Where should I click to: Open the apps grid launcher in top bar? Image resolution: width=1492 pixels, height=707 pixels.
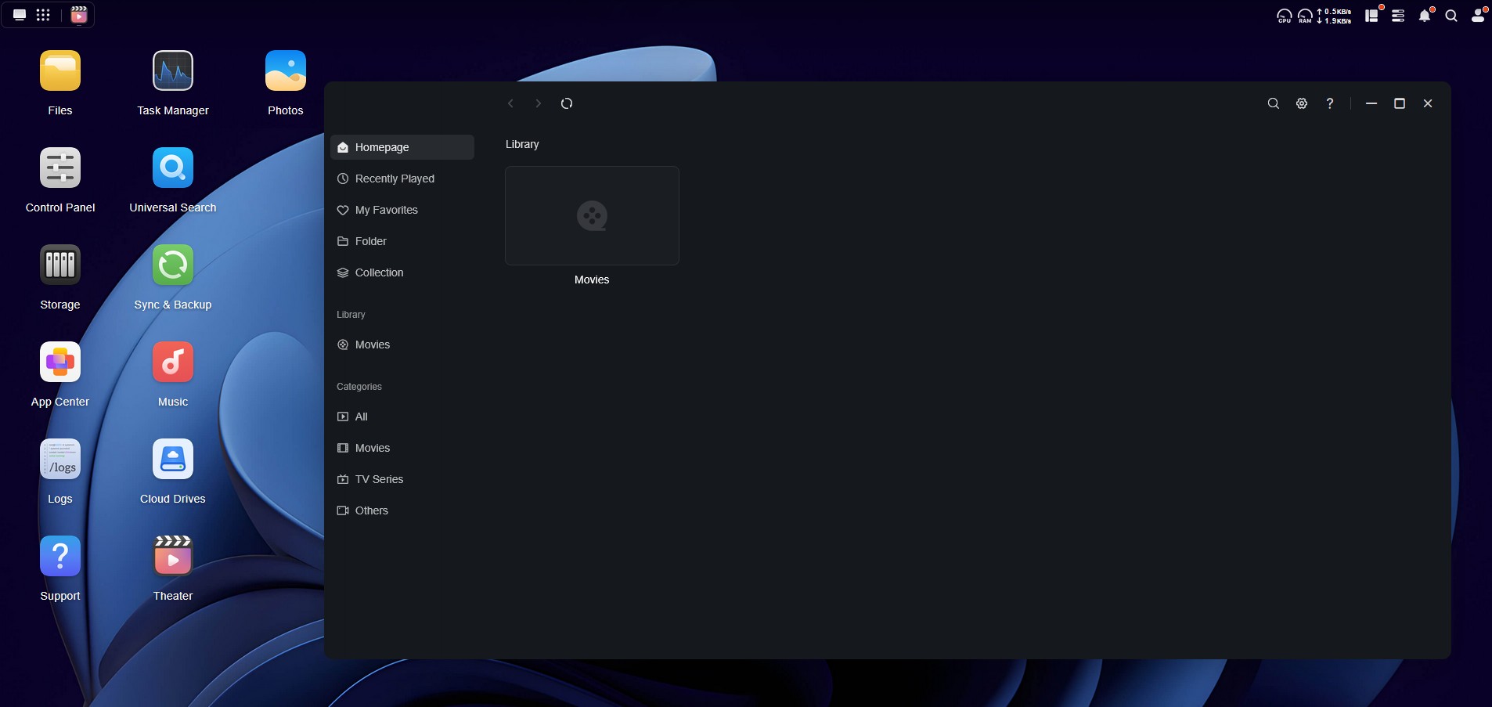pyautogui.click(x=43, y=15)
